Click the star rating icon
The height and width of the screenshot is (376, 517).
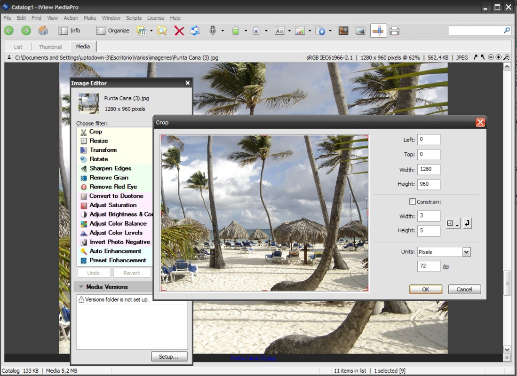pyautogui.click(x=256, y=31)
